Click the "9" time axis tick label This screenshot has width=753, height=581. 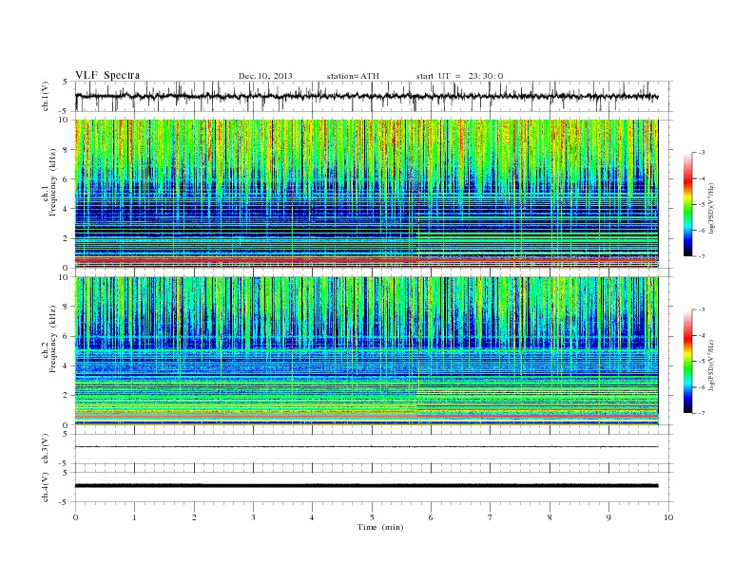pos(608,517)
